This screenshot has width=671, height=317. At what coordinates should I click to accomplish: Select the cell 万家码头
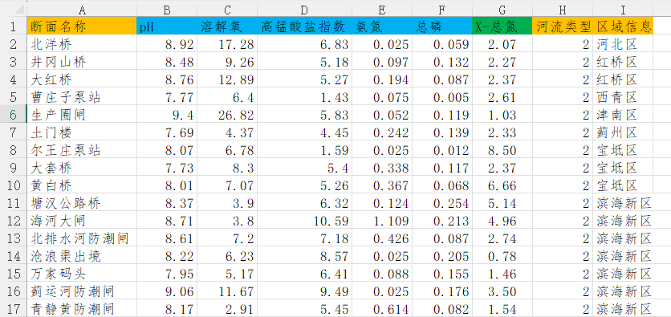[x=82, y=274]
